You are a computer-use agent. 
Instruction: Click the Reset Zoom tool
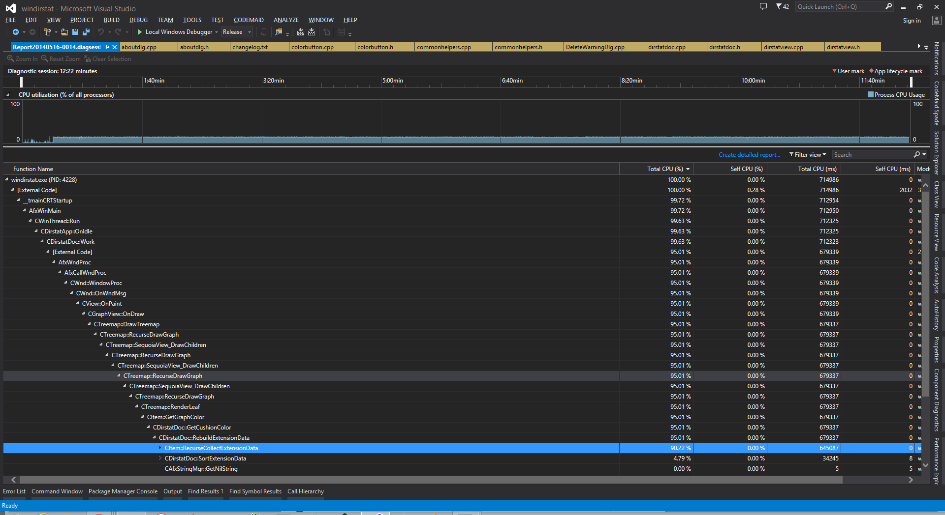tap(61, 59)
